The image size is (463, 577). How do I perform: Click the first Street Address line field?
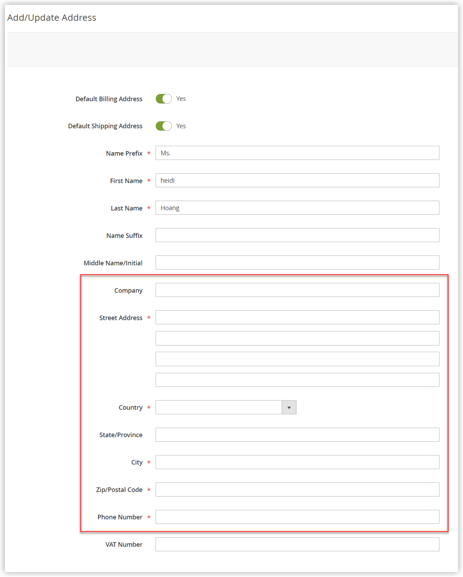297,317
